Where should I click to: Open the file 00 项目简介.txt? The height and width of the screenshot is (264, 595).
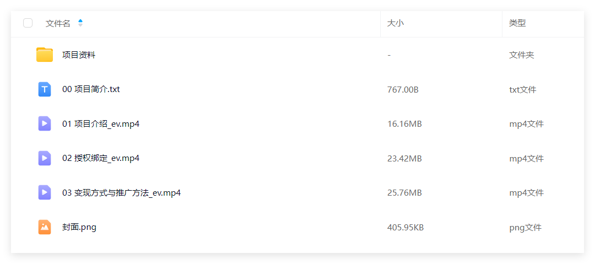point(91,90)
